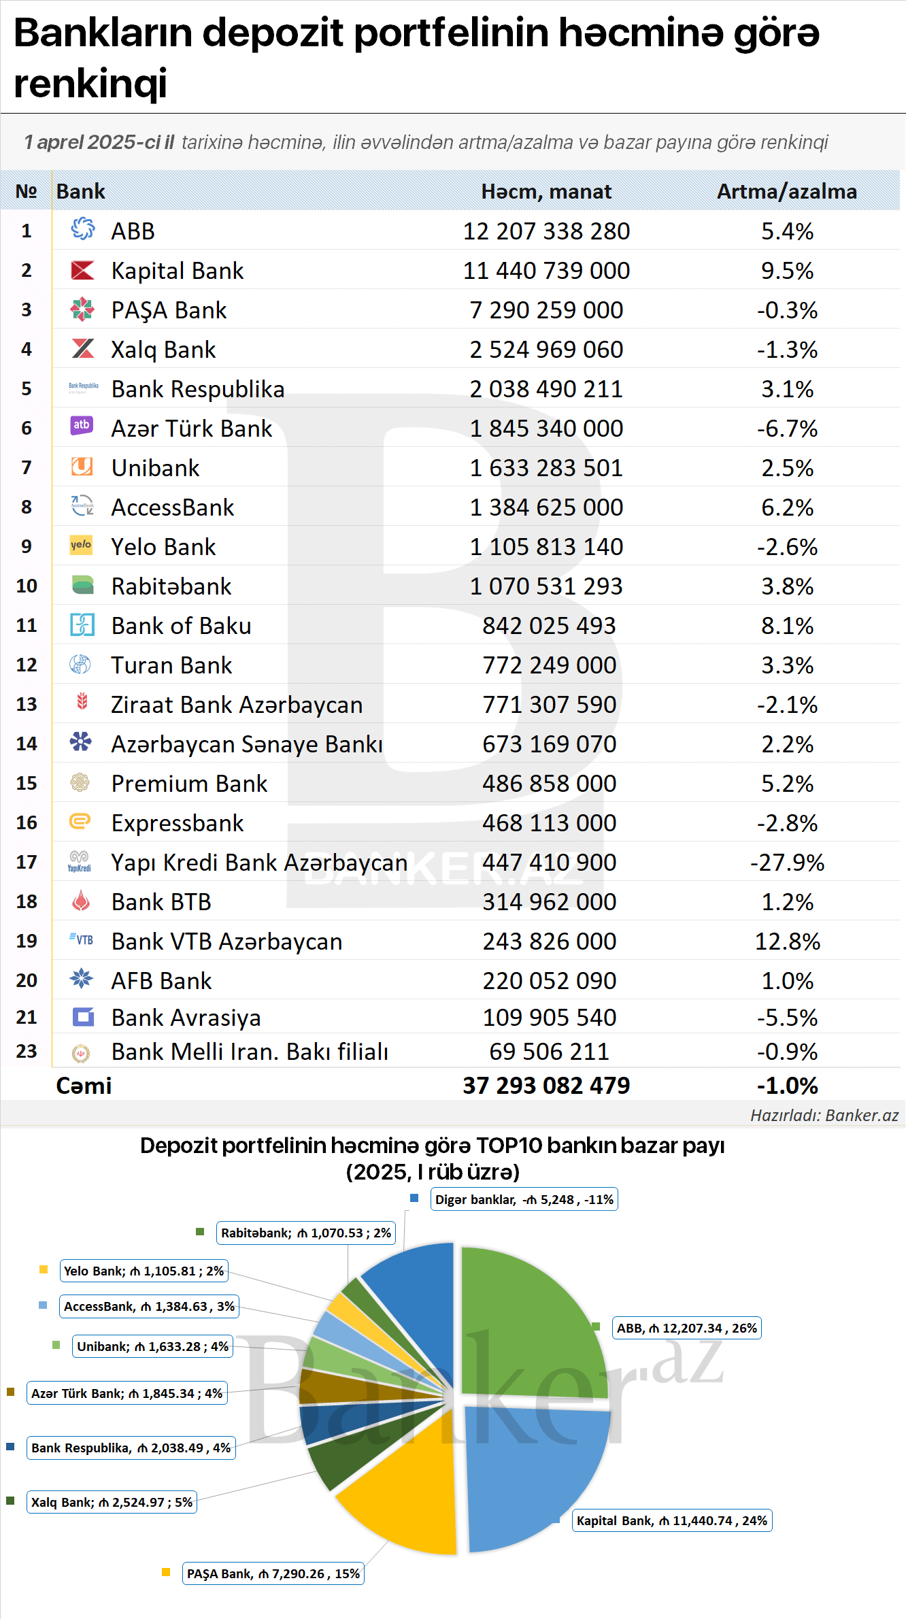The width and height of the screenshot is (906, 1619).
Task: Click the Digər banklar legend marker
Action: (x=414, y=1199)
